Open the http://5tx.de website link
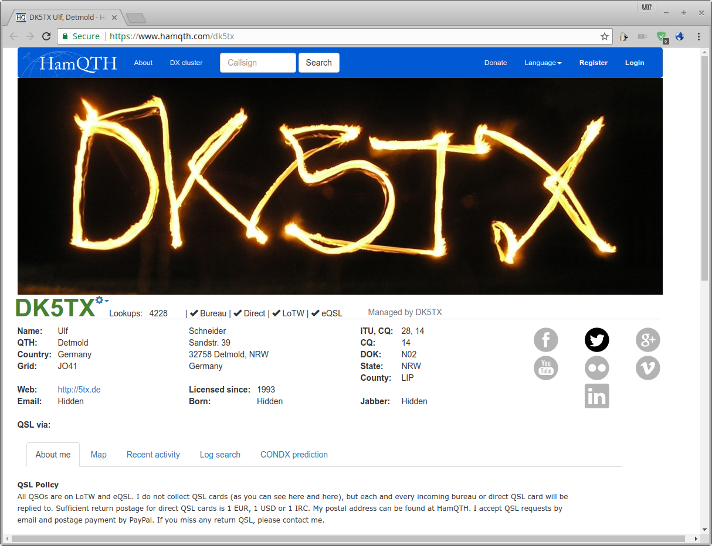Image resolution: width=712 pixels, height=546 pixels. click(x=79, y=390)
